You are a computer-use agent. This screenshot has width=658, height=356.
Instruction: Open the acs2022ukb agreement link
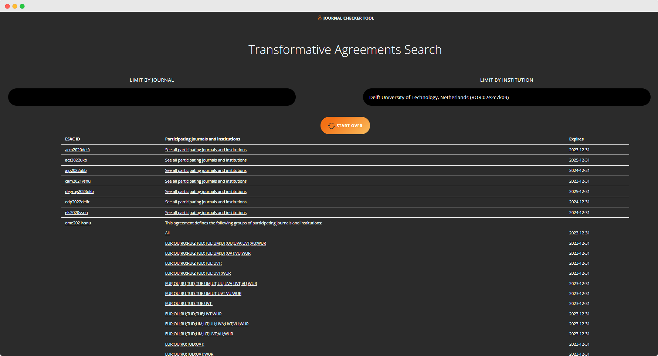[x=76, y=160]
